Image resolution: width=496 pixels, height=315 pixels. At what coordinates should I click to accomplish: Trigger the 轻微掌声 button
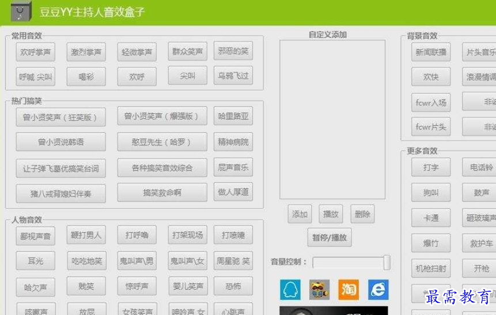137,52
